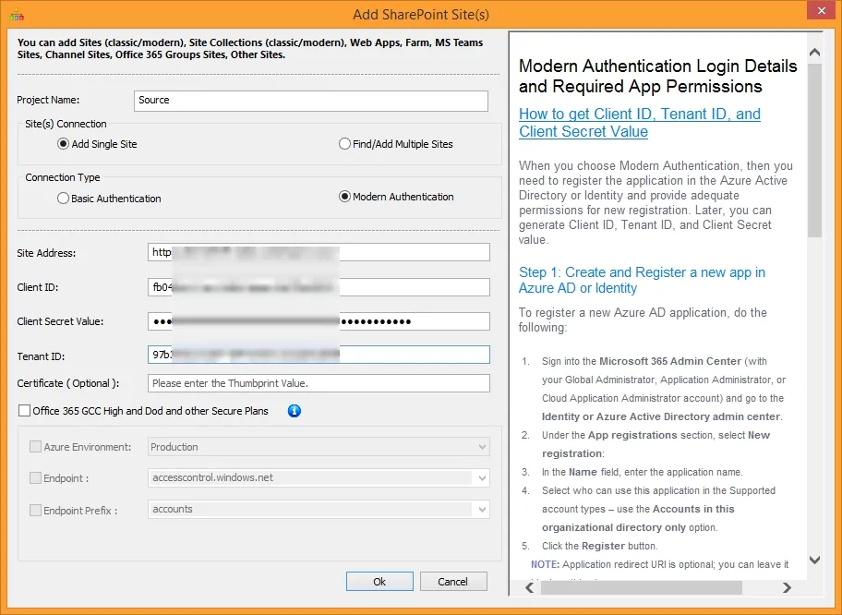Viewport: 842px width, 615px height.
Task: Click help panel scroll left arrow
Action: click(529, 587)
